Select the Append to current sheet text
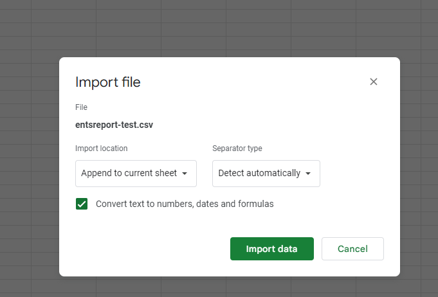438x297 pixels. (129, 174)
